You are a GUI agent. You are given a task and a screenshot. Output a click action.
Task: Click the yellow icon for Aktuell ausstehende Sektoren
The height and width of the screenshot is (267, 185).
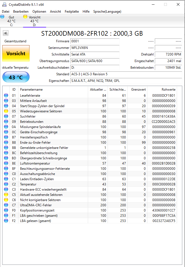click(6, 195)
